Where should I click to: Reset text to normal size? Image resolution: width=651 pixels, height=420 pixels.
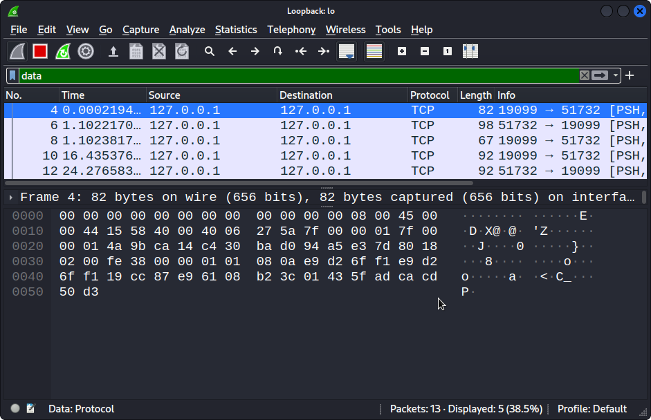point(448,51)
